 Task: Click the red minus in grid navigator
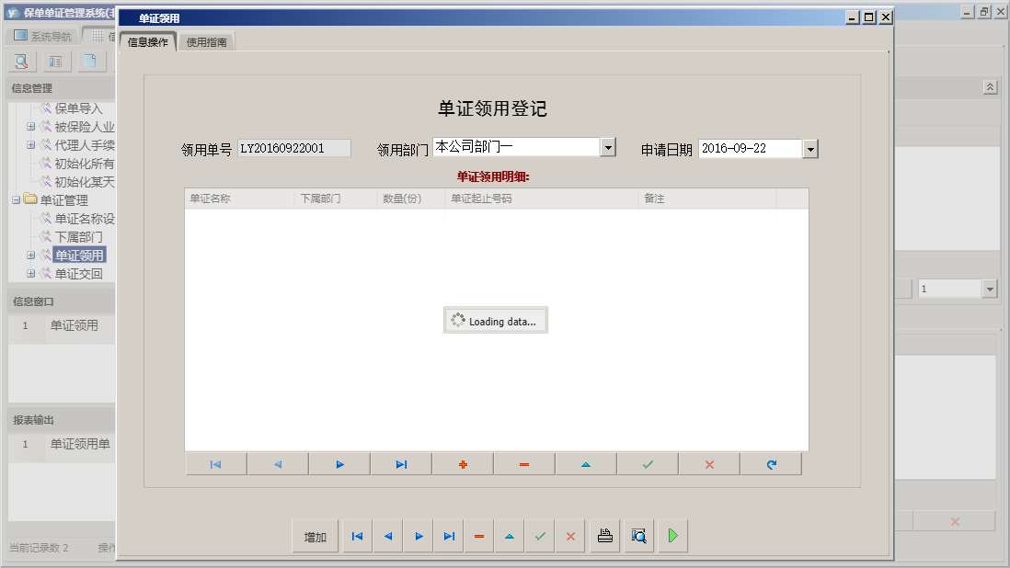click(x=524, y=464)
